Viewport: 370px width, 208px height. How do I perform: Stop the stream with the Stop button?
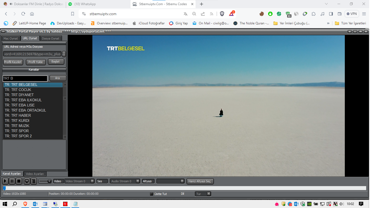click(19, 181)
